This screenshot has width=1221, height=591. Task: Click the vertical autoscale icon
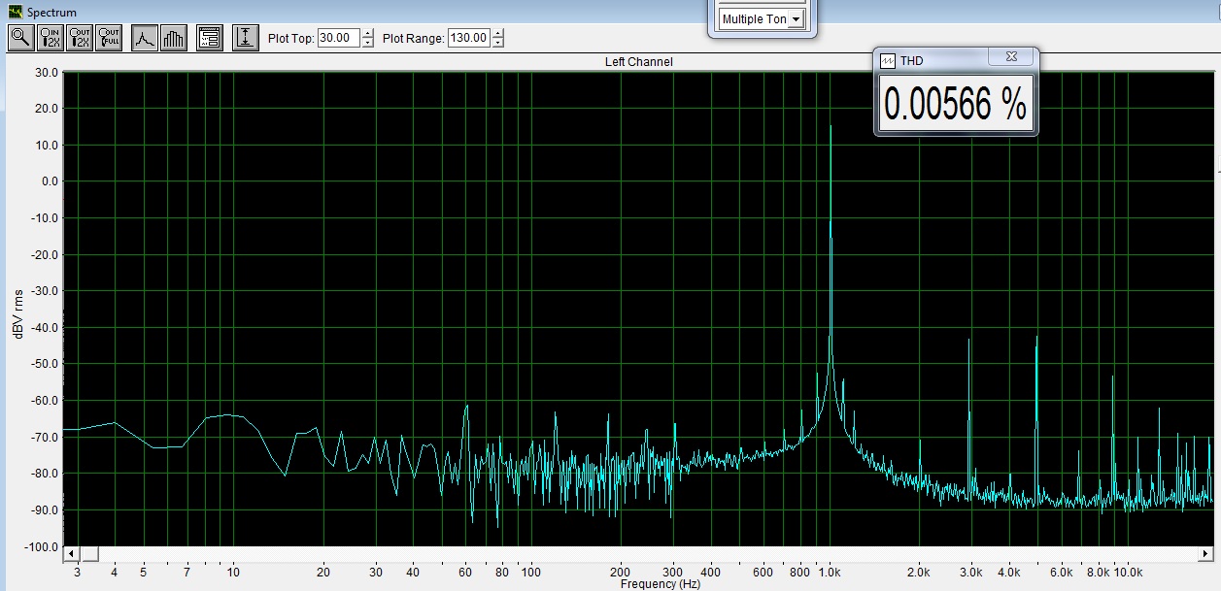[246, 38]
